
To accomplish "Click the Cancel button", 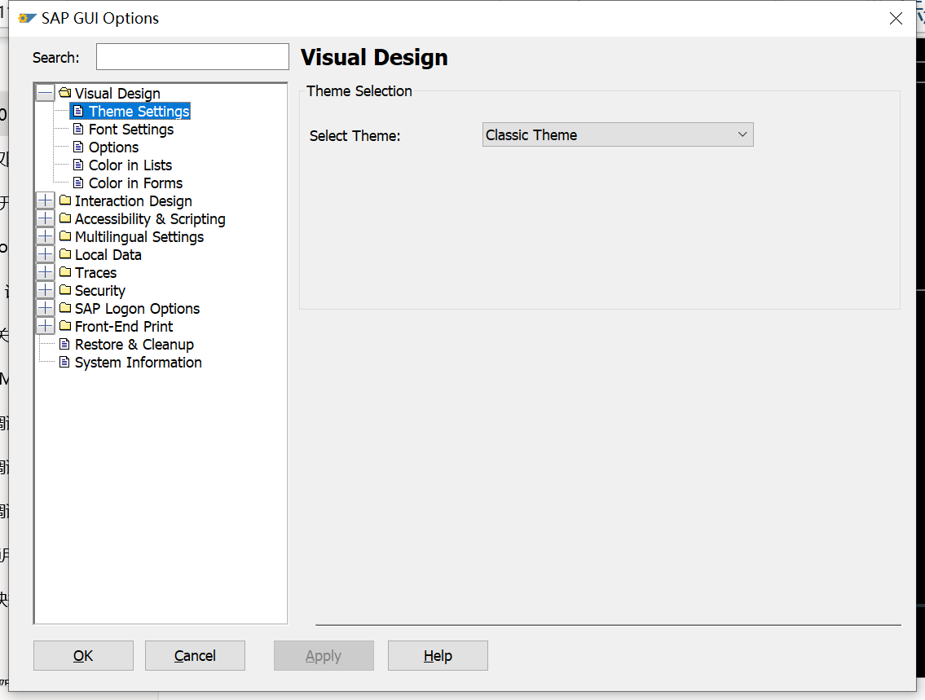I will [x=195, y=655].
